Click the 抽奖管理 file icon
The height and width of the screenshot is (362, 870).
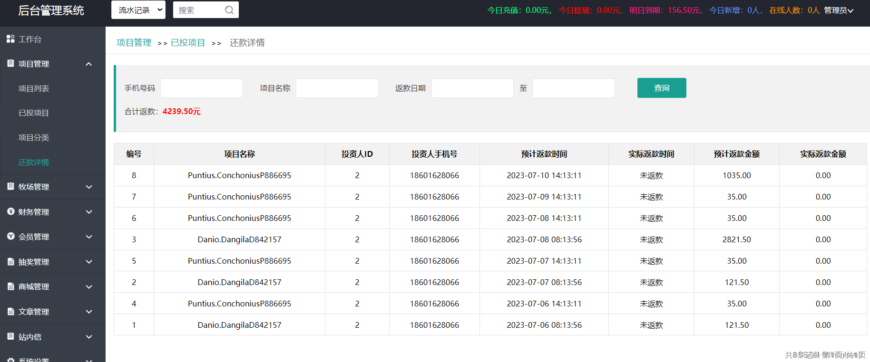coord(10,261)
